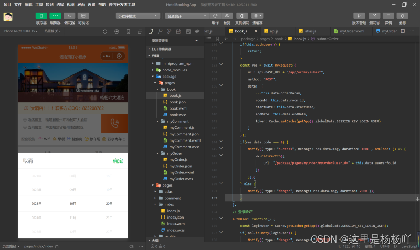Open the messages bell icon
420x250 pixels.
402,16
